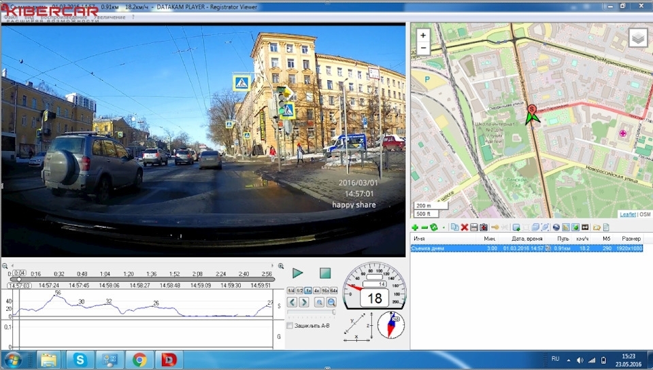Zoom out the map with minus button
653x370 pixels.
coord(423,48)
